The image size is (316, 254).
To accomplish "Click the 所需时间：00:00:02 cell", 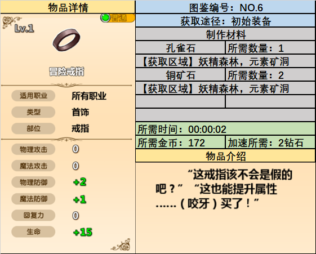I will (x=225, y=129).
